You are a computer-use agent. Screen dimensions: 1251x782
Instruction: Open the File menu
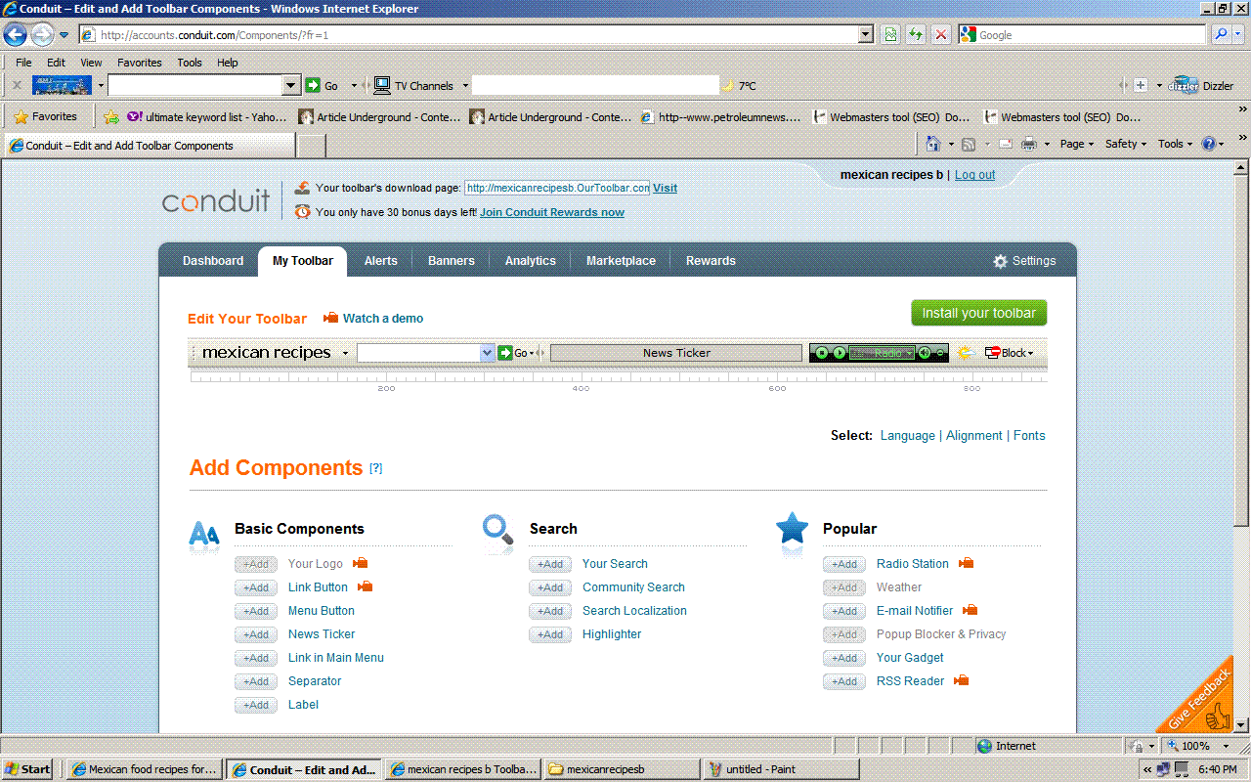23,63
